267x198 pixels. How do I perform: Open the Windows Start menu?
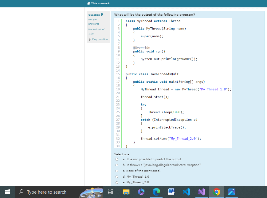pyautogui.click(x=8, y=192)
